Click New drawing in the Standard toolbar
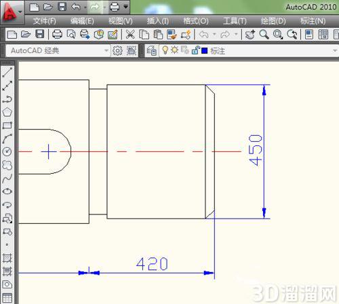Viewport: 339px width, 304px height. click(x=12, y=35)
